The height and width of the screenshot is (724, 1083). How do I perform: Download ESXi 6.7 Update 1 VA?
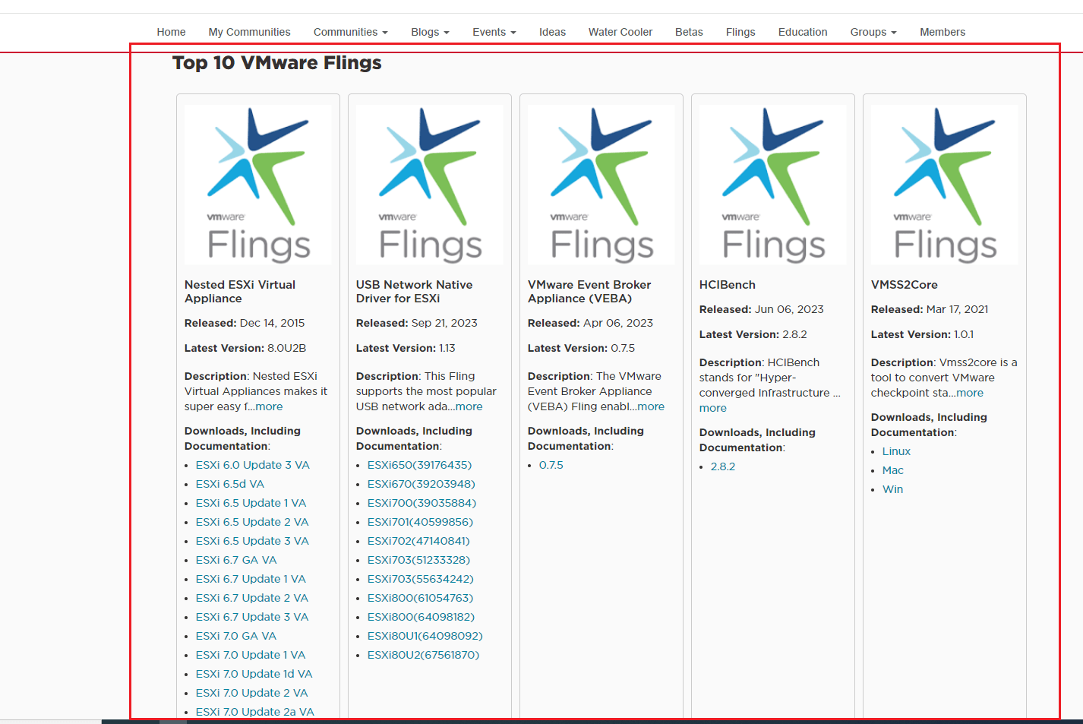click(251, 579)
